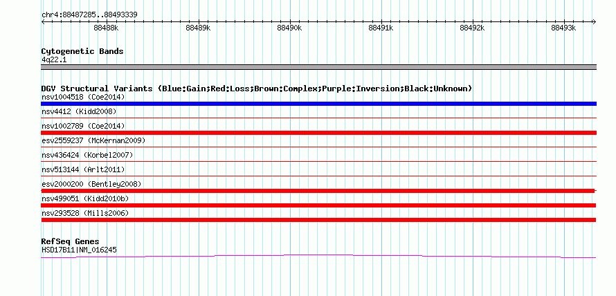This screenshot has height=296, width=616.
Task: Click the thick red nsv1002789 loss bar
Action: click(318, 133)
